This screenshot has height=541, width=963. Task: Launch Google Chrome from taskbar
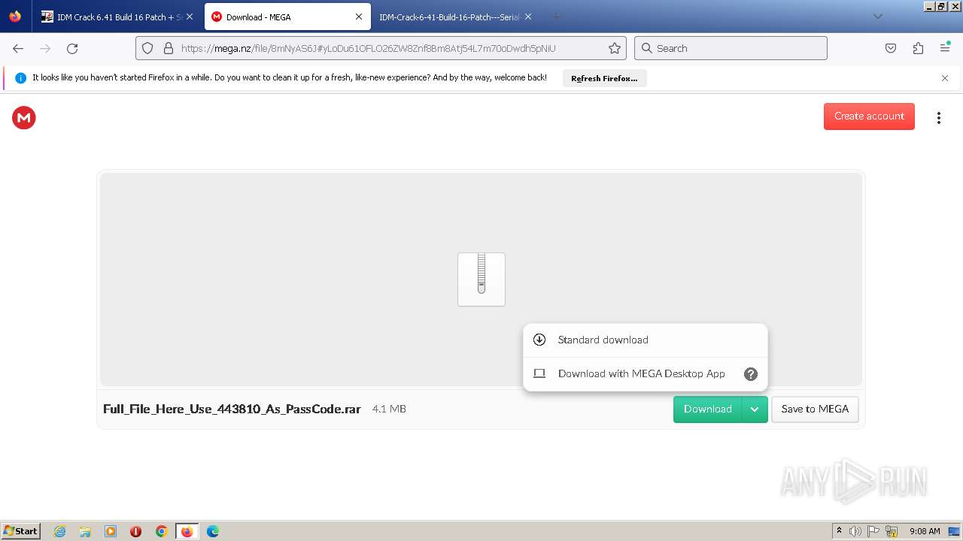[161, 531]
